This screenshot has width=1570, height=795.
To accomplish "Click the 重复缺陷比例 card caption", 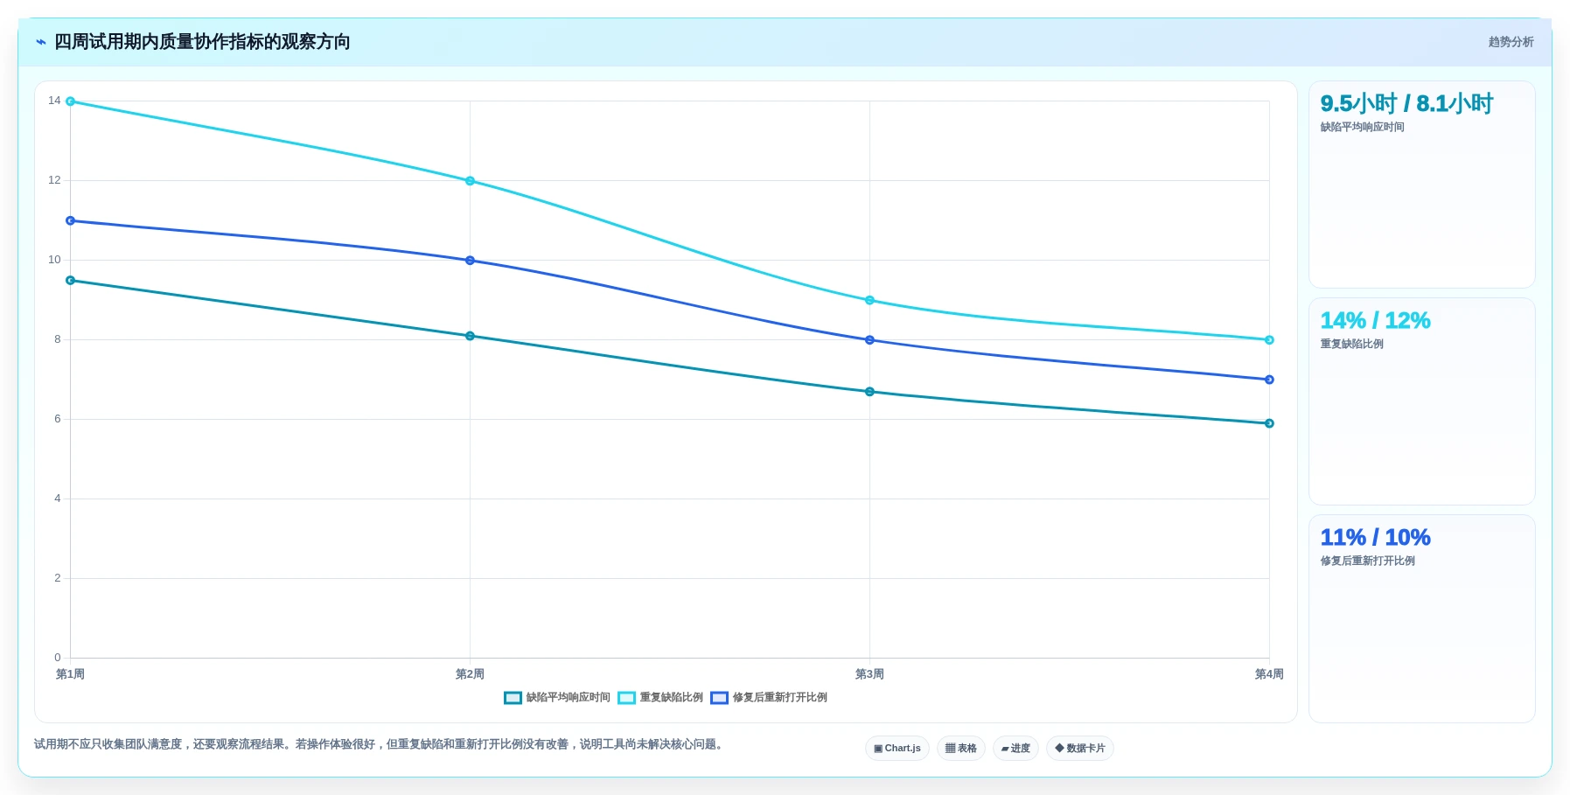I will point(1351,345).
